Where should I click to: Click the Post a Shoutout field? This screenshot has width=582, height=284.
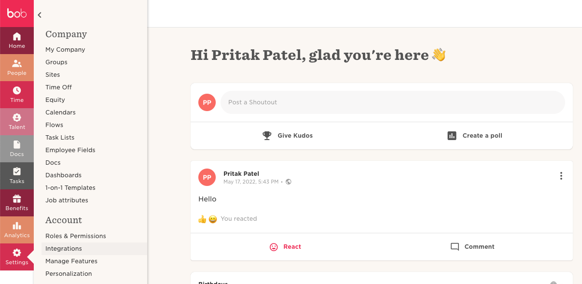[393, 102]
